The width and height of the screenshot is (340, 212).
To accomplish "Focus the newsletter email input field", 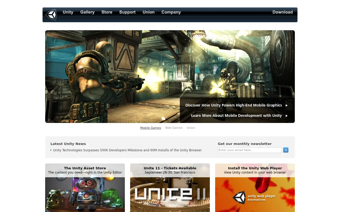I will pos(250,150).
